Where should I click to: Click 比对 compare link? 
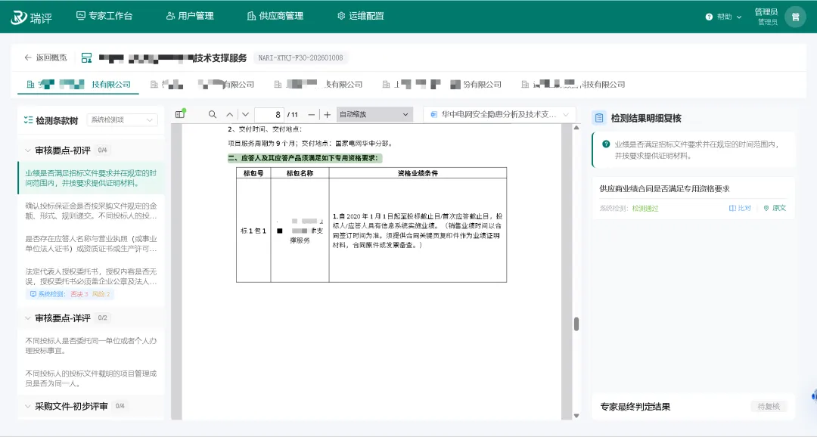tap(740, 209)
